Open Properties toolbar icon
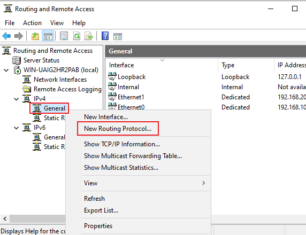The width and height of the screenshot is (306, 235). pyautogui.click(x=64, y=36)
